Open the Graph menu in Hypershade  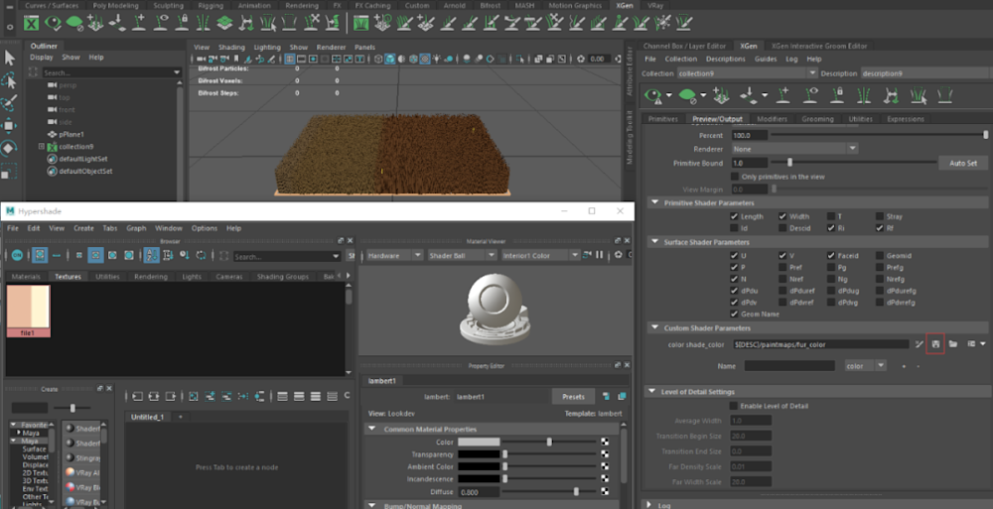[x=136, y=228]
